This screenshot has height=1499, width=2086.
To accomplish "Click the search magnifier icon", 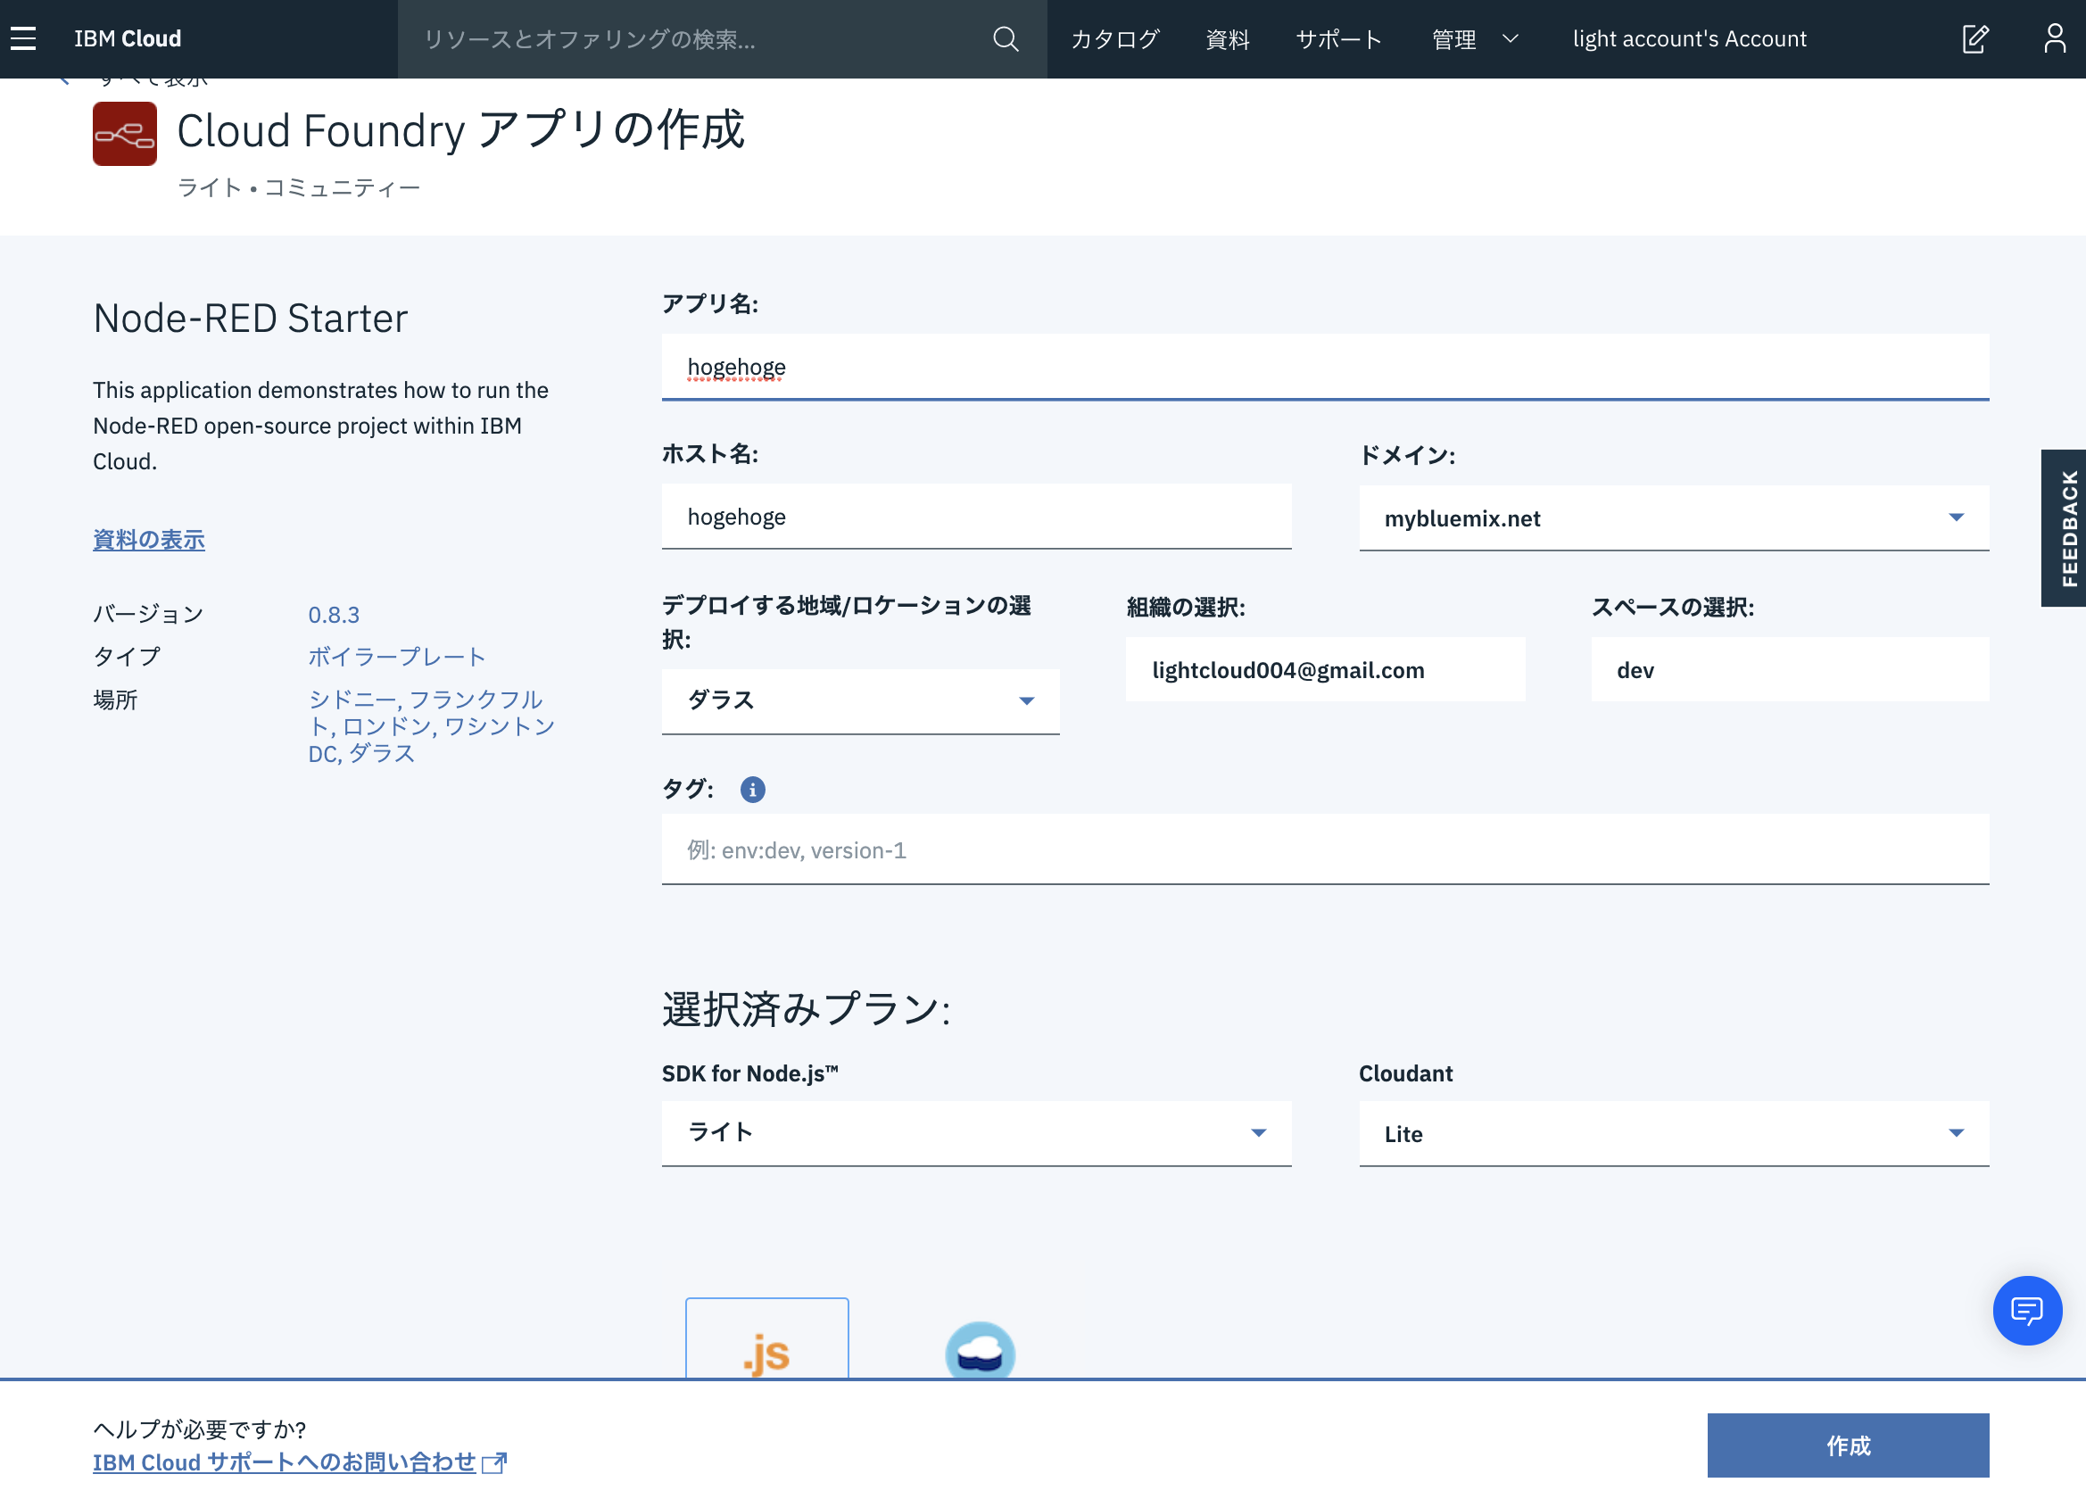I will pos(1006,38).
